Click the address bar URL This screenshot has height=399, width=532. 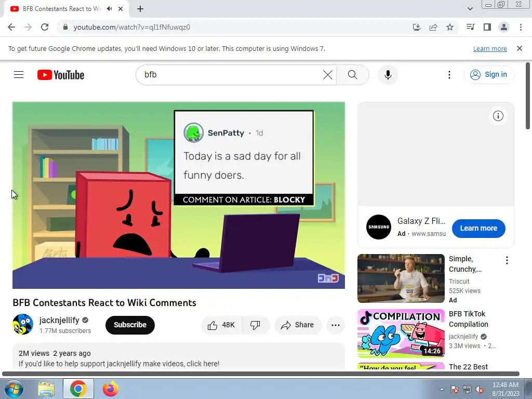point(131,27)
